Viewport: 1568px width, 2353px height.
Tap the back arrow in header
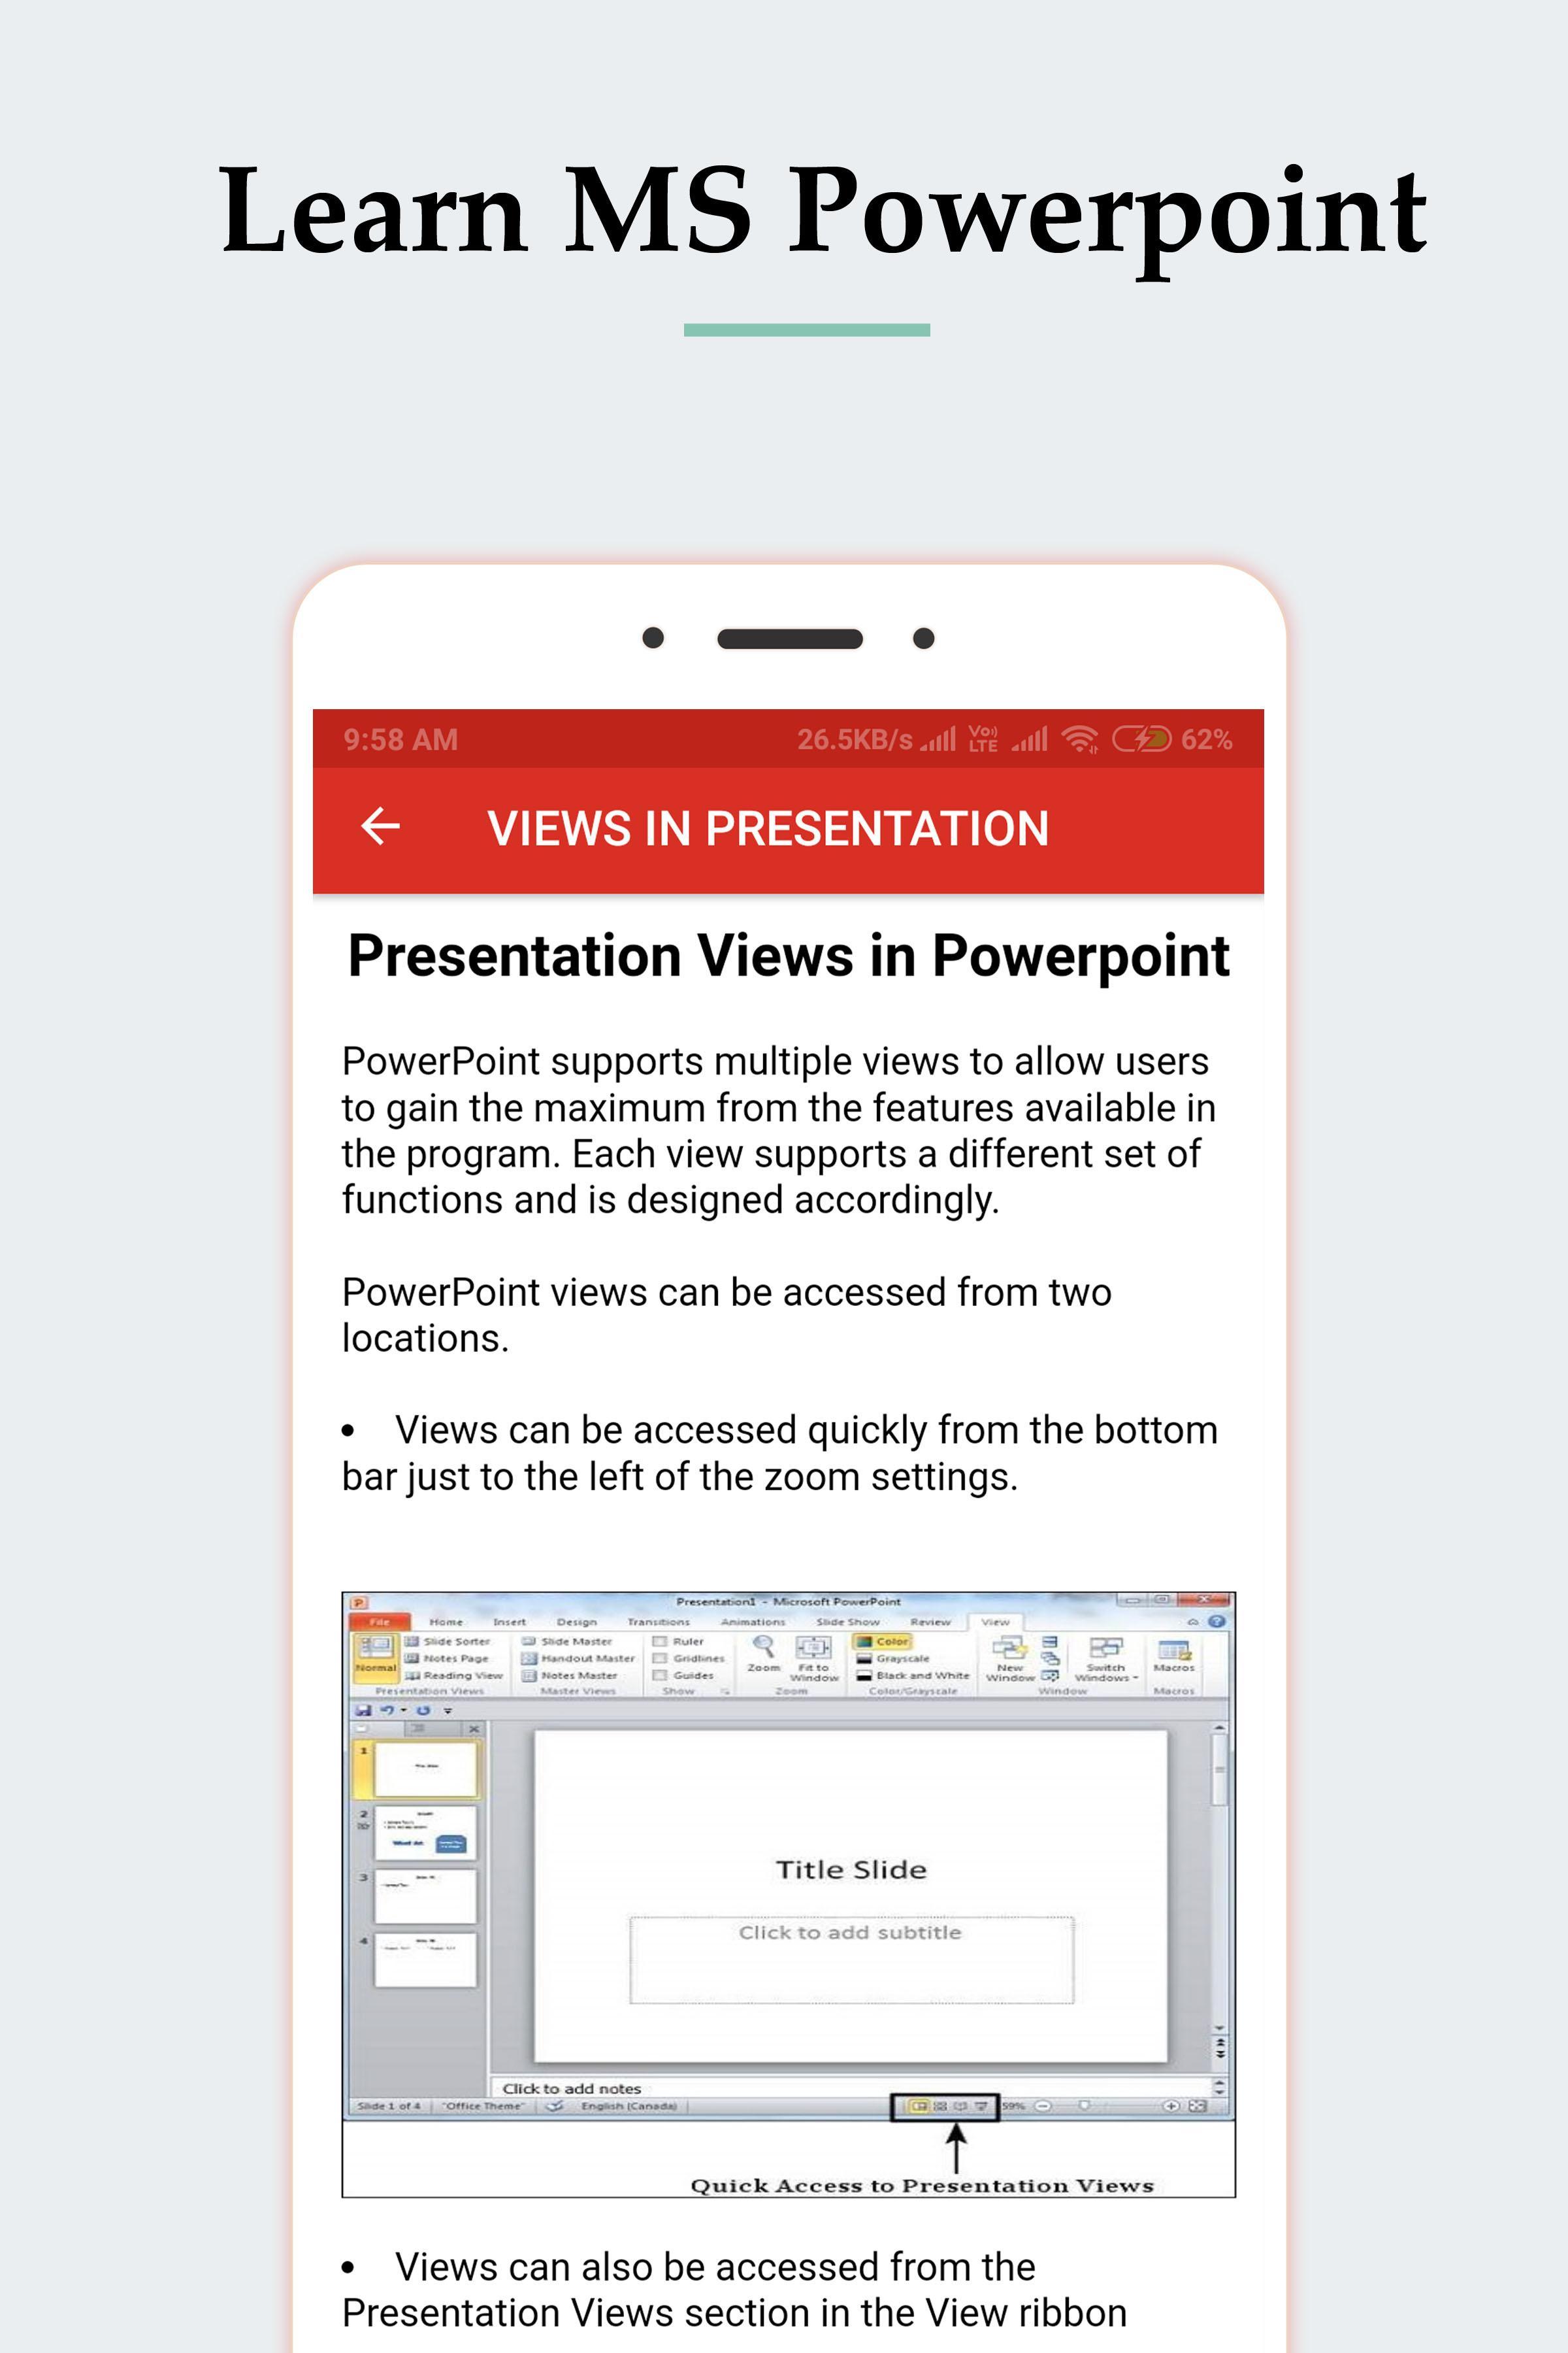(x=380, y=826)
